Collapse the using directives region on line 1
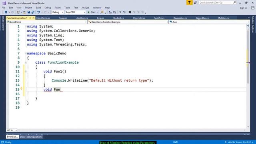 pos(26,26)
